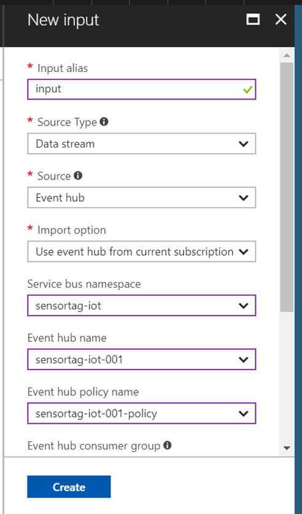Click the Source info icon
Image resolution: width=302 pixels, height=514 pixels.
(78, 176)
